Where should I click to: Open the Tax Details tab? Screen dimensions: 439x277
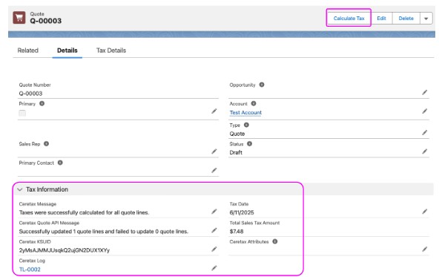tap(111, 50)
